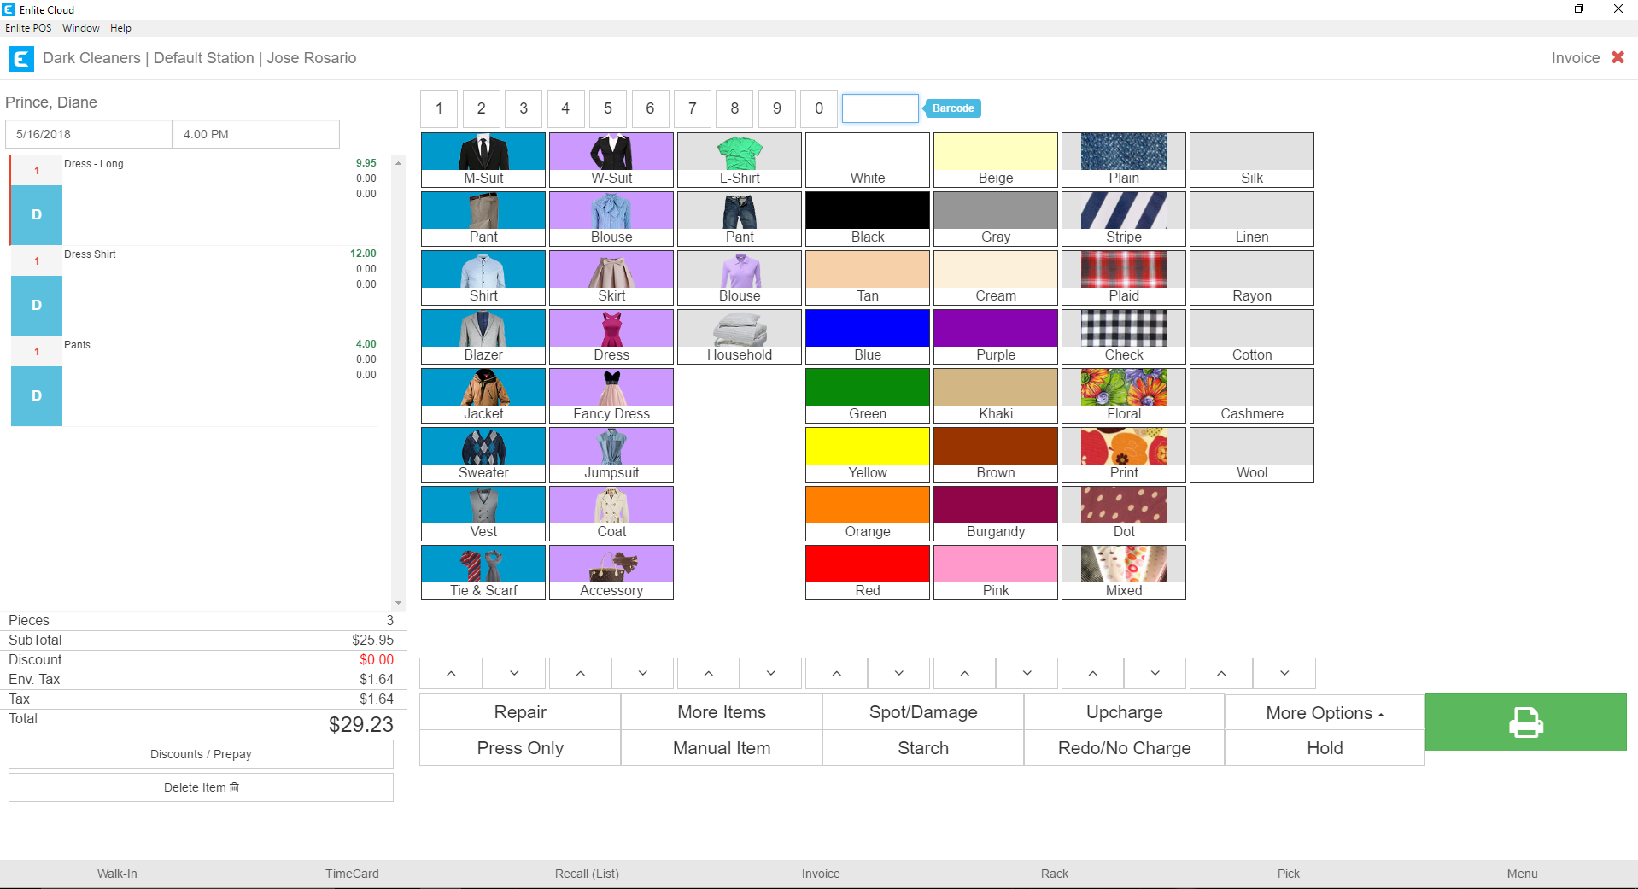The image size is (1638, 889).
Task: Select the Accessory handbag item
Action: pos(611,572)
